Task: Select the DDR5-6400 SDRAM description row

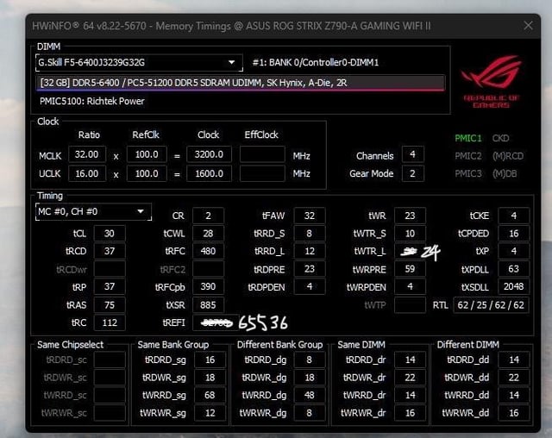Action: tap(241, 83)
